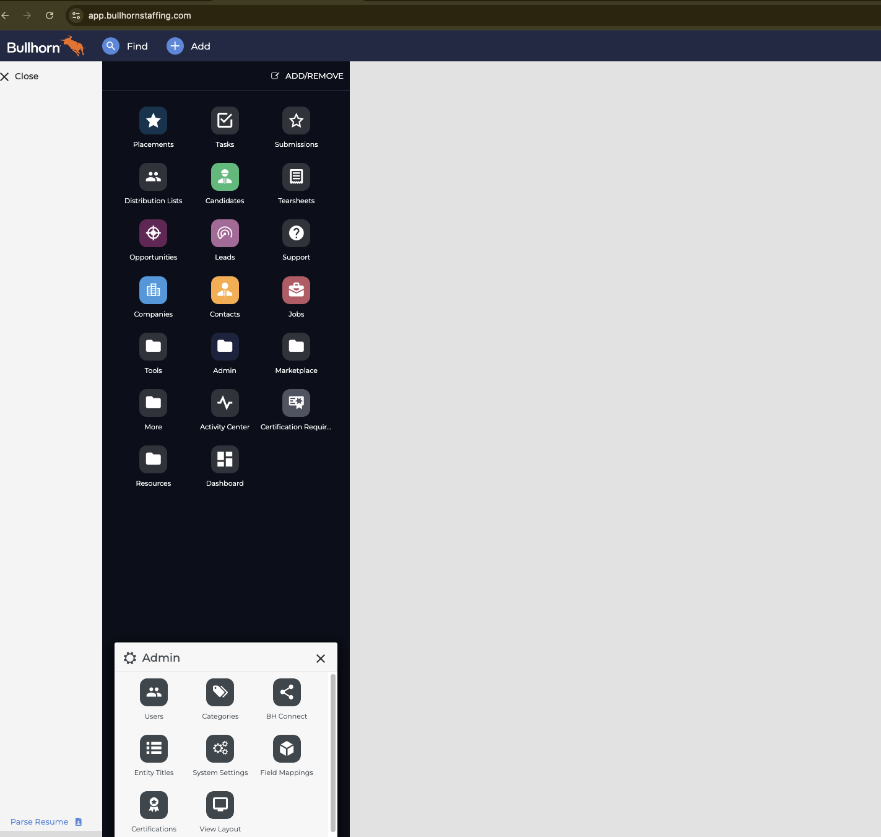The width and height of the screenshot is (881, 837).
Task: Go back in the browser
Action: coord(6,15)
